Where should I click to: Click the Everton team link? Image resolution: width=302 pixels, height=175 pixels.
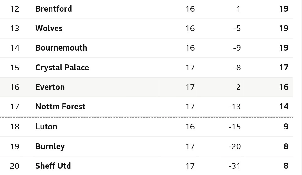tap(50, 87)
